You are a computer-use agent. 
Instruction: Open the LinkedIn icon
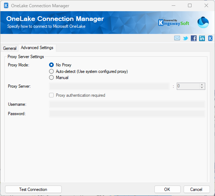click(x=202, y=38)
